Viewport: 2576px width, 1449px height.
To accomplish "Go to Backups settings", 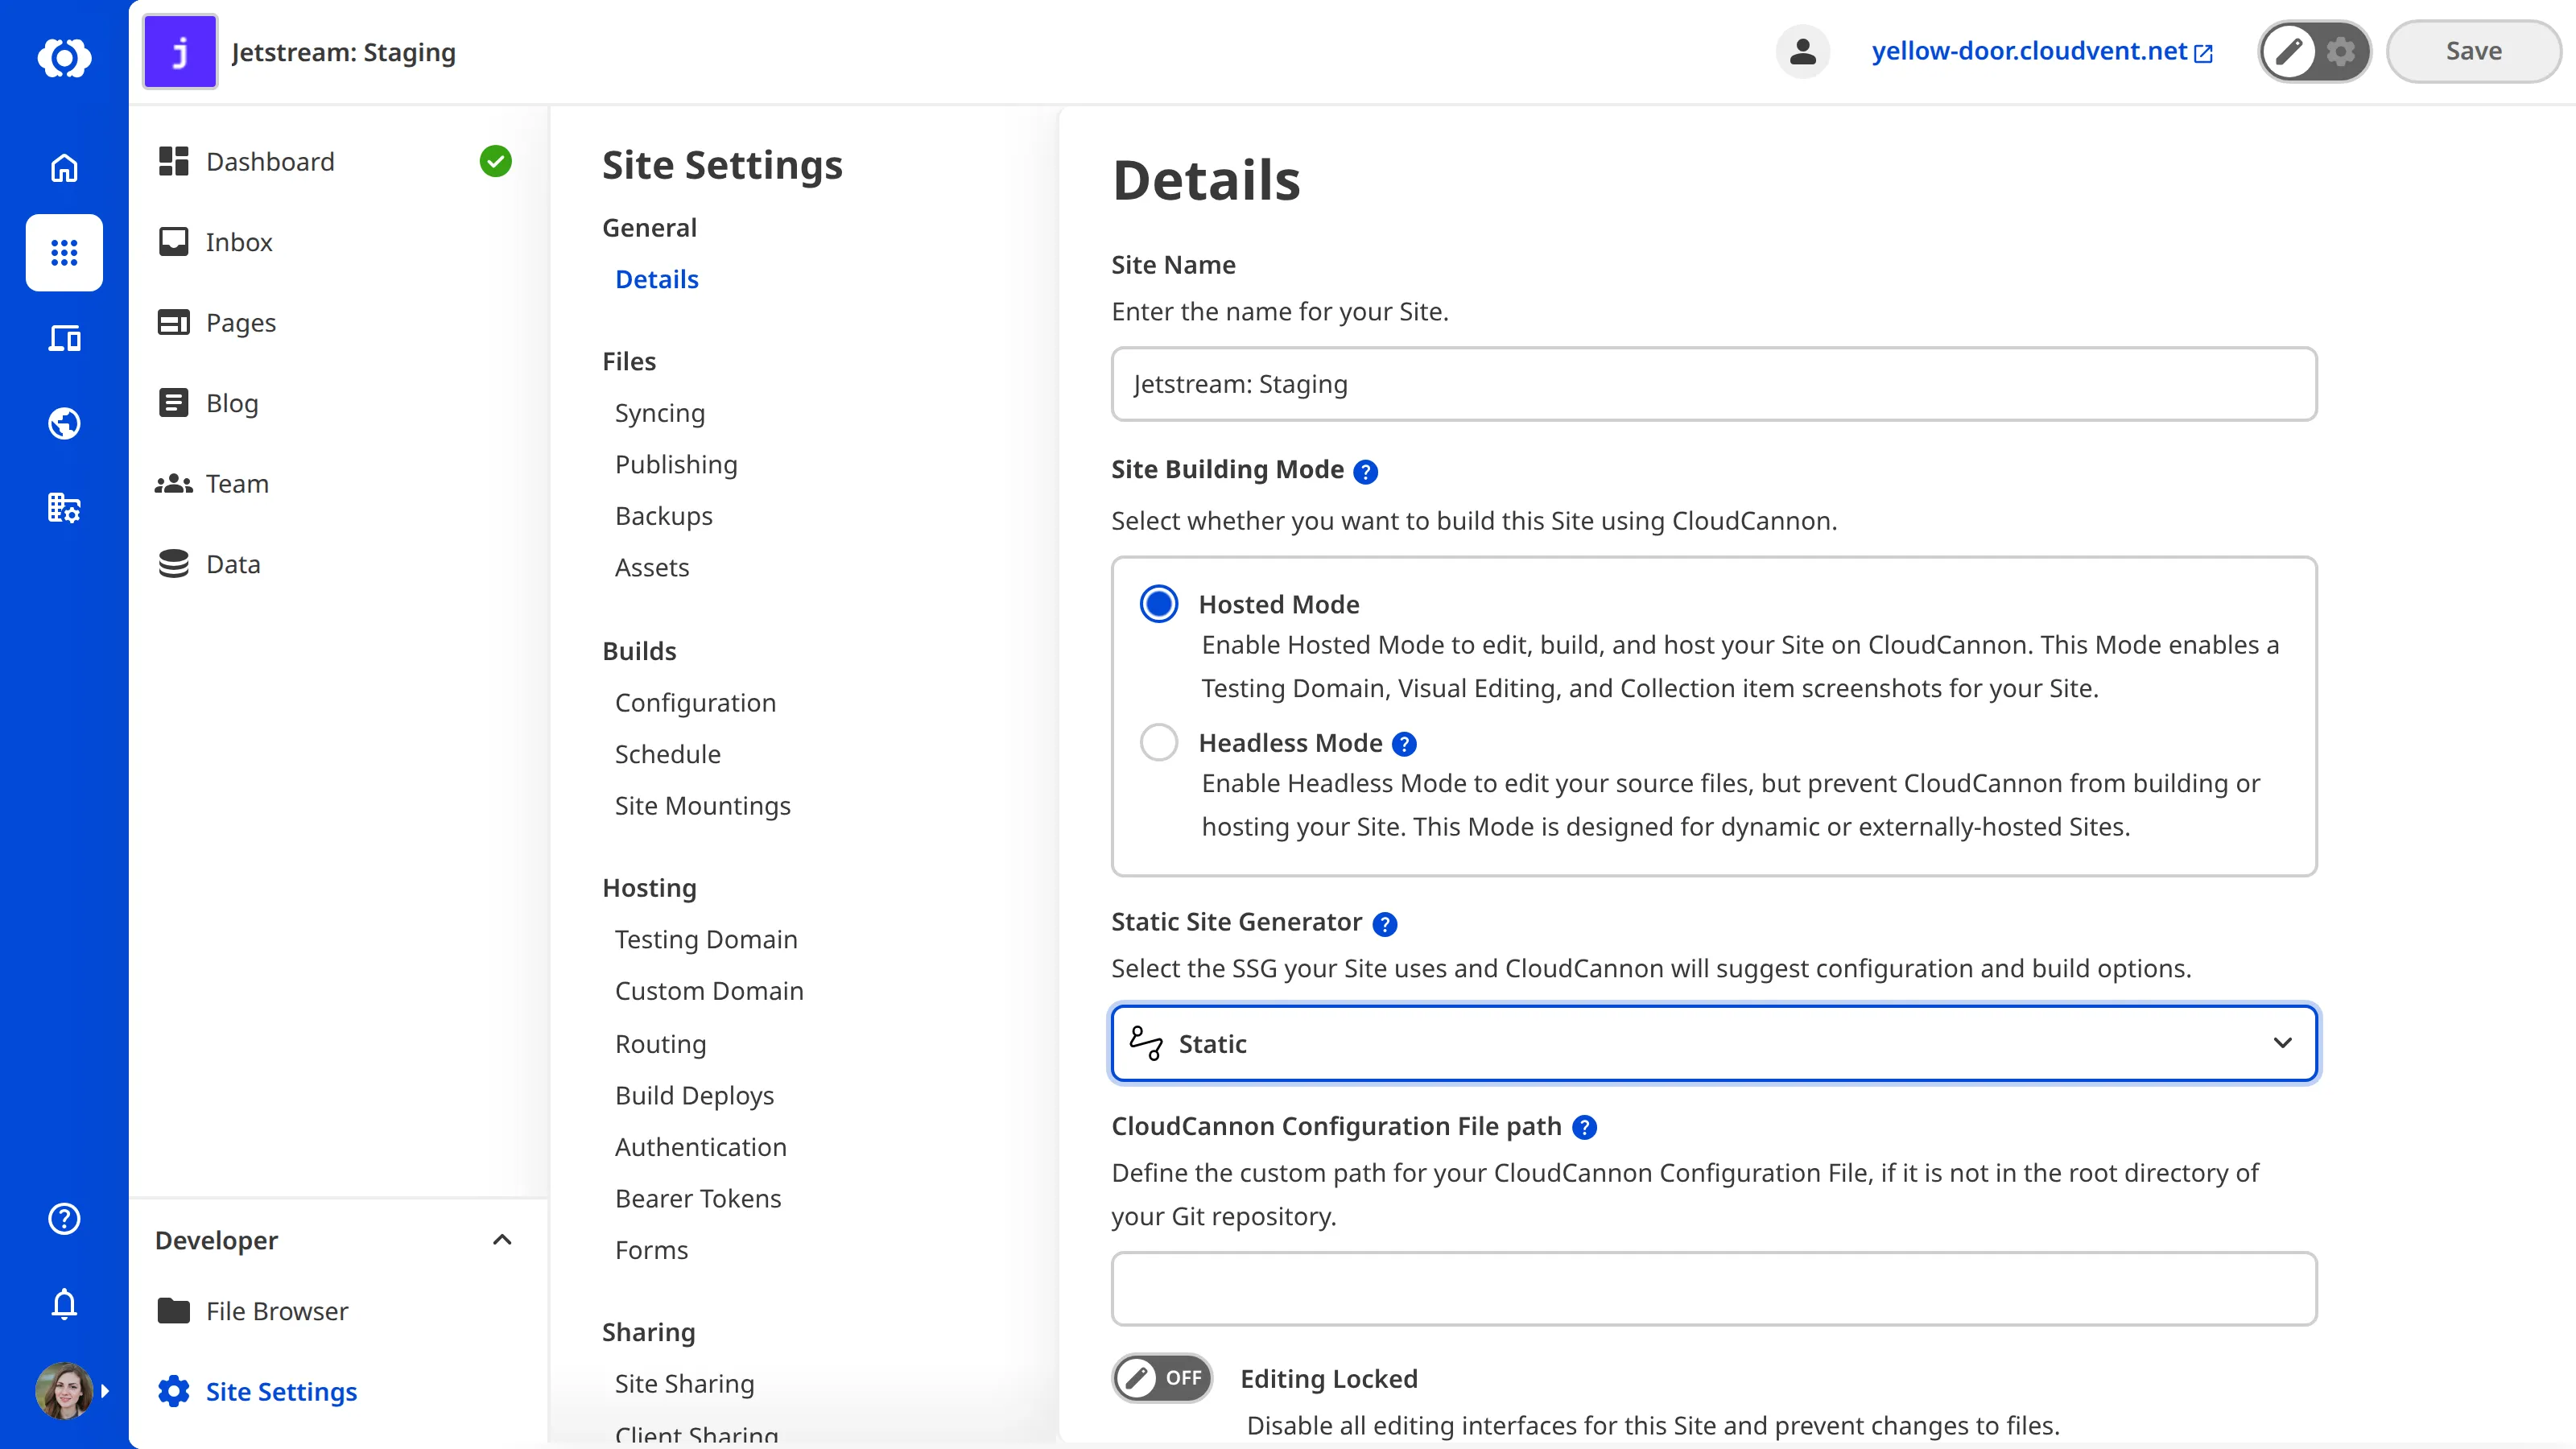I will tap(663, 516).
